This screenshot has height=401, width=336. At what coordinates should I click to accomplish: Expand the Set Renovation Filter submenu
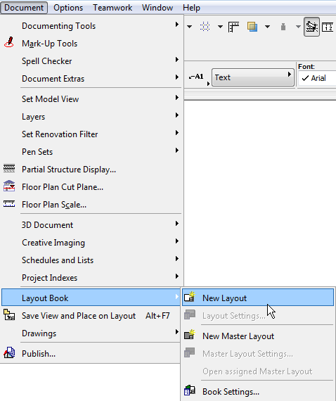[91, 134]
